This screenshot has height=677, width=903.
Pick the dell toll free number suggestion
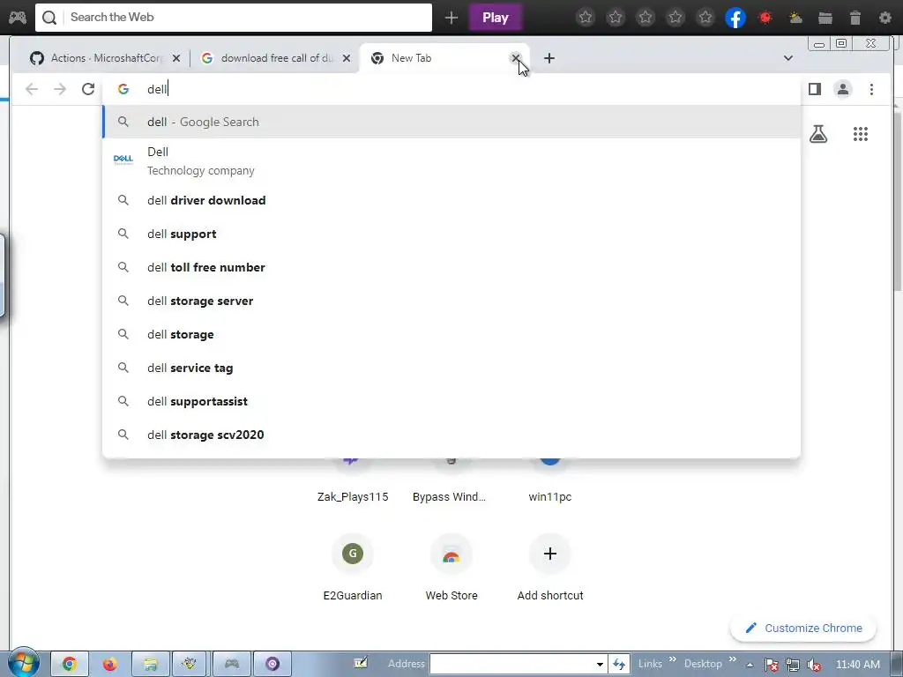[x=451, y=267]
